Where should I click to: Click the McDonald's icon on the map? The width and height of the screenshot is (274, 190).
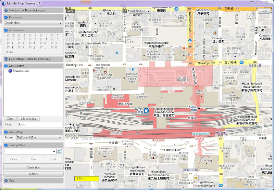184,48
